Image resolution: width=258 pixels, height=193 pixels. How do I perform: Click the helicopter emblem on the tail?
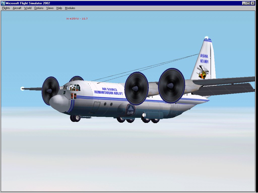pyautogui.click(x=203, y=72)
